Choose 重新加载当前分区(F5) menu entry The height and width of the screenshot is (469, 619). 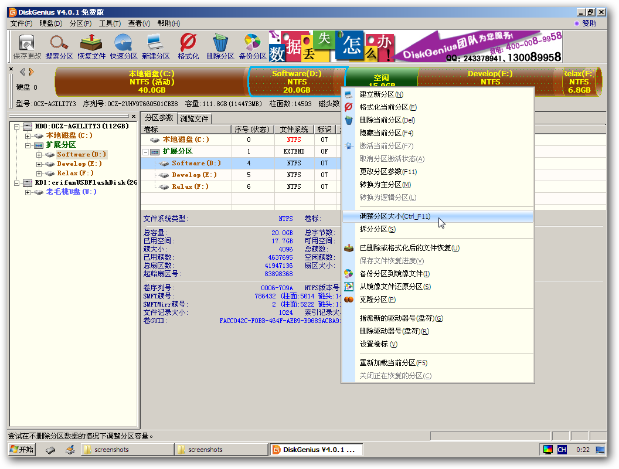pyautogui.click(x=438, y=363)
